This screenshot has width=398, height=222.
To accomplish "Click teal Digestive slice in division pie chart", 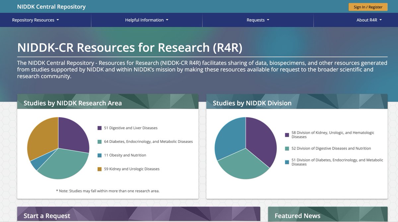I will coord(244,166).
